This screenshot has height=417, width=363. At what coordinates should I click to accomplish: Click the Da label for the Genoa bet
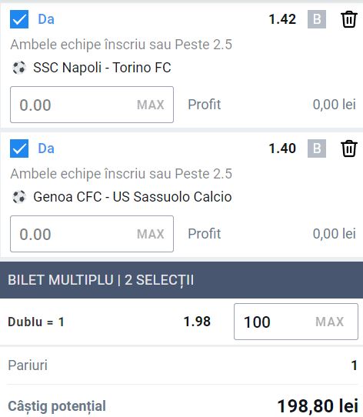(46, 148)
